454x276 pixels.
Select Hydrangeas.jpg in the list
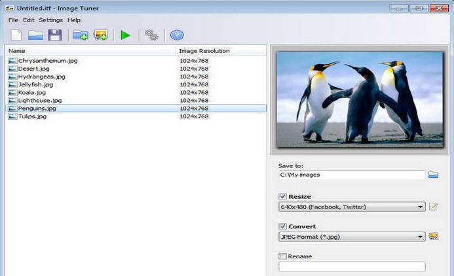[42, 77]
